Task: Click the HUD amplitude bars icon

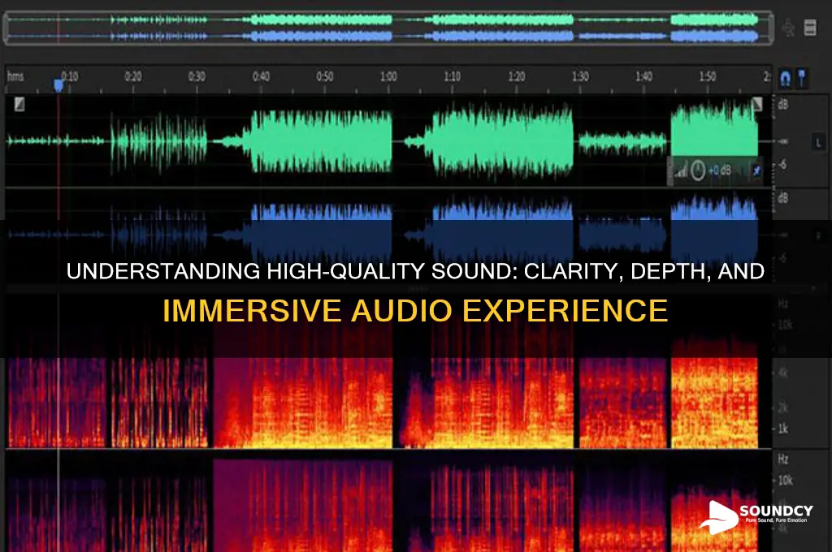Action: pos(682,170)
